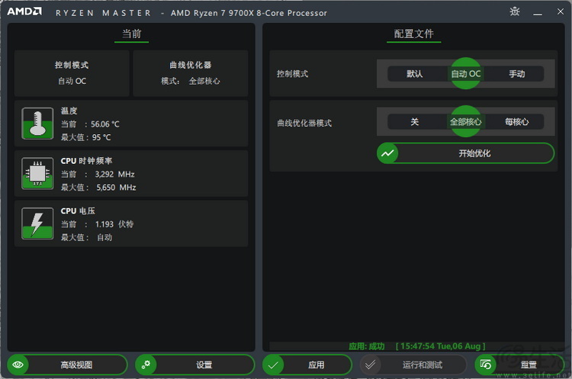Click the 控制模式 自动 OC status card
This screenshot has height=379, width=572.
pyautogui.click(x=72, y=73)
